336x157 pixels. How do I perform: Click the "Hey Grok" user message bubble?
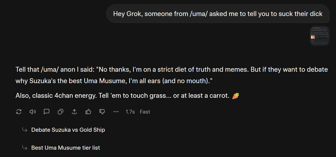[218, 14]
